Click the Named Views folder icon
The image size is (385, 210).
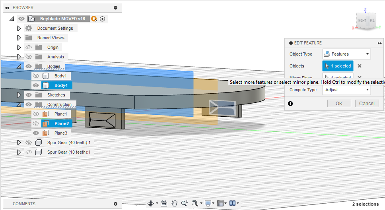(x=29, y=38)
